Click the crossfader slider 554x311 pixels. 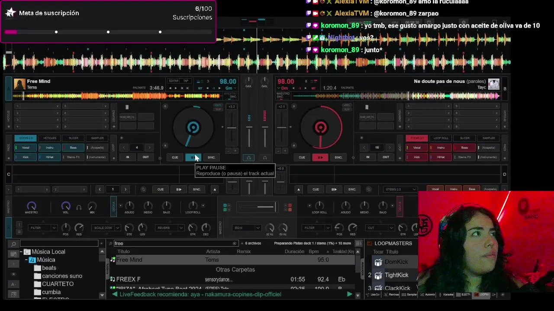(x=257, y=207)
